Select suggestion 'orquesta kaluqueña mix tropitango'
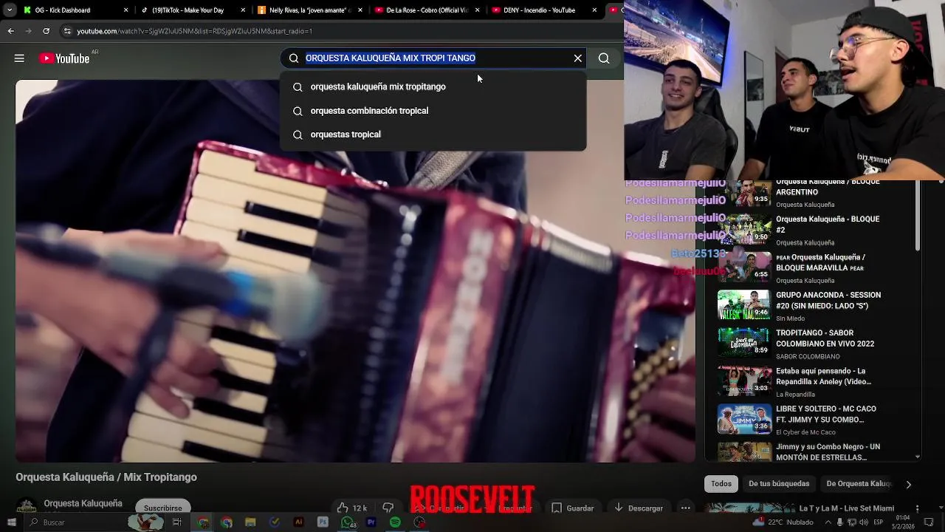Screen dimensions: 945x532 pos(433,86)
